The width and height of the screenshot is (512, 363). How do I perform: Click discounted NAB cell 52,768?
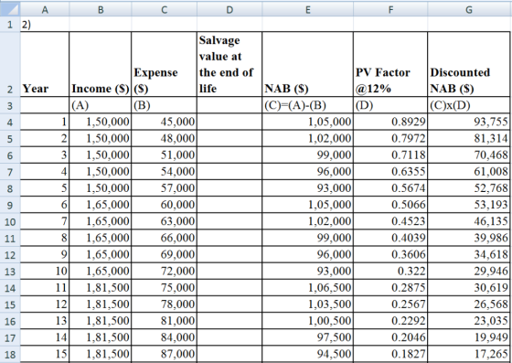tap(469, 188)
